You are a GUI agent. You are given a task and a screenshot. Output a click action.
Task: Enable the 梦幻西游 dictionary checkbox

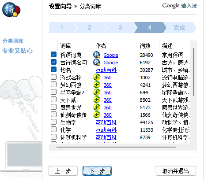click(53, 85)
